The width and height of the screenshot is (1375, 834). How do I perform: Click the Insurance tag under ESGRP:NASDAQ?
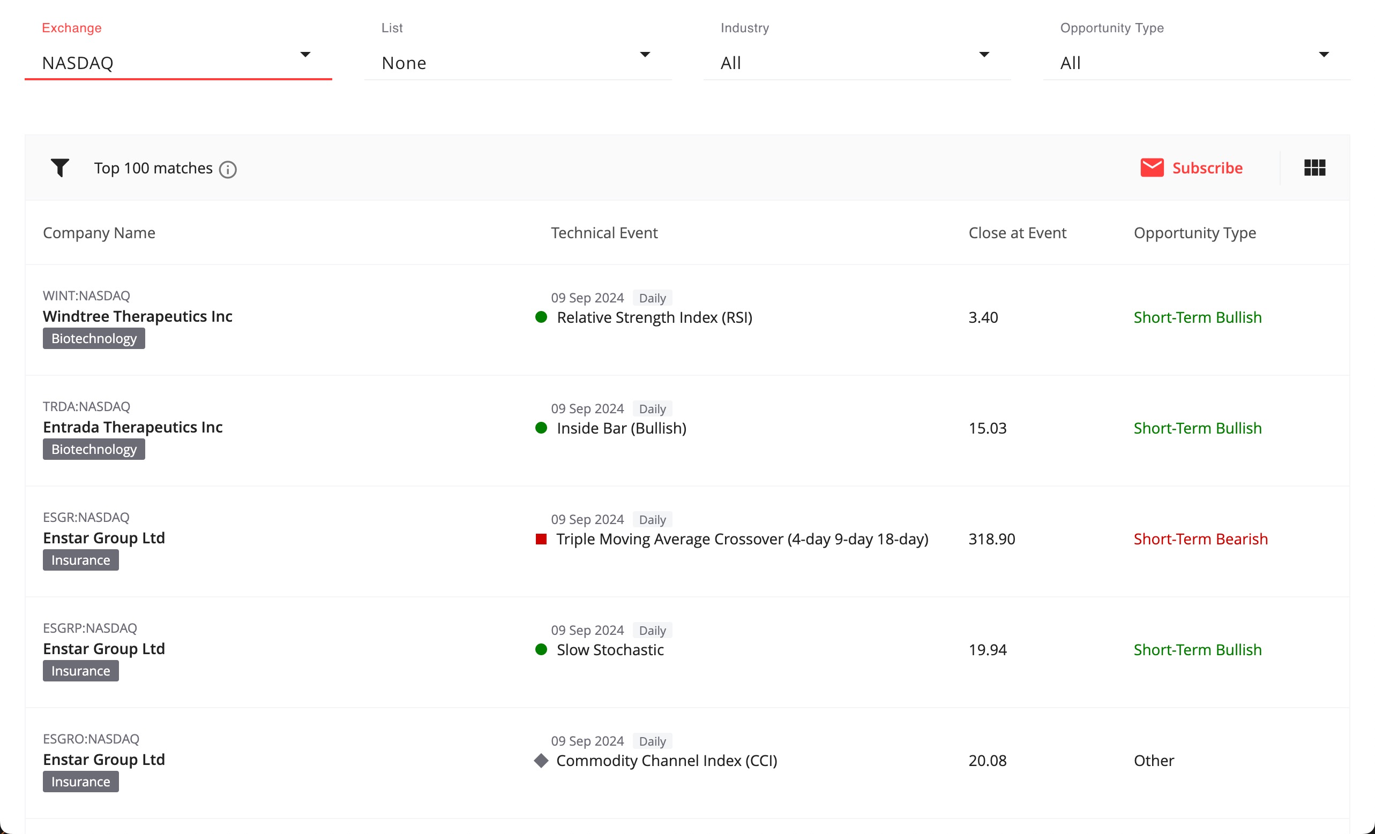[x=81, y=671]
